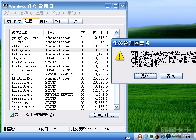Click the Task Manager title bar computer icon
Viewport: 196px width, 140px height.
pyautogui.click(x=5, y=6)
